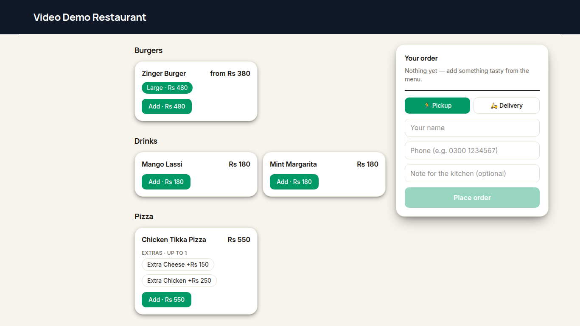Select the Pickup order option
580x326 pixels.
coord(437,106)
